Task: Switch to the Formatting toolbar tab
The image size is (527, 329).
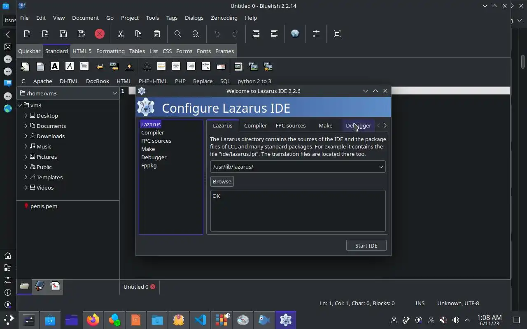Action: pos(110,51)
